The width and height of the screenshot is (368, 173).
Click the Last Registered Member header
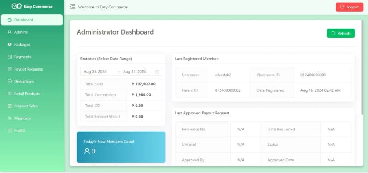(x=196, y=59)
